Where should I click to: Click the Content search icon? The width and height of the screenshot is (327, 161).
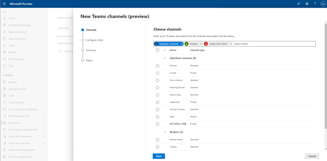pos(5,103)
